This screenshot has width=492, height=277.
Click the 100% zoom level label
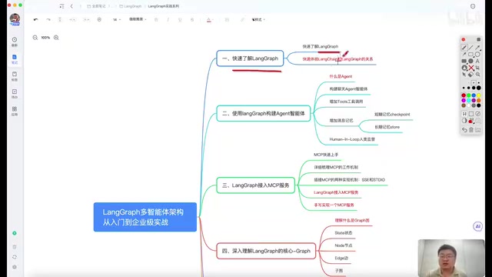point(45,38)
